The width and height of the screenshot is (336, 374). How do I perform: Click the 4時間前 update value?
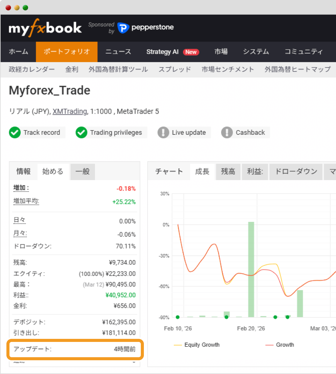point(125,349)
